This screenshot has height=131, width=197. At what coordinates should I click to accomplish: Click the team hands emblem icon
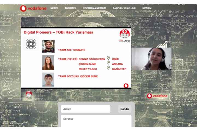[x=31, y=44]
